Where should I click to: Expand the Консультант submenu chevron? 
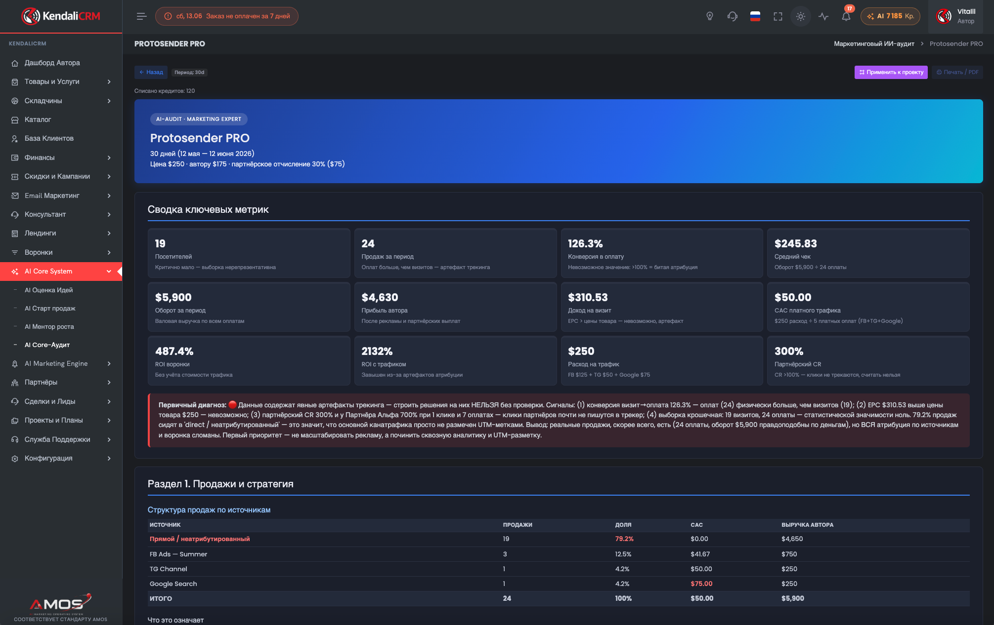pyautogui.click(x=109, y=214)
